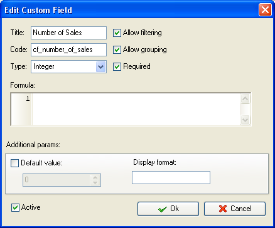Click the green checkmark icon on Ok button

163,209
